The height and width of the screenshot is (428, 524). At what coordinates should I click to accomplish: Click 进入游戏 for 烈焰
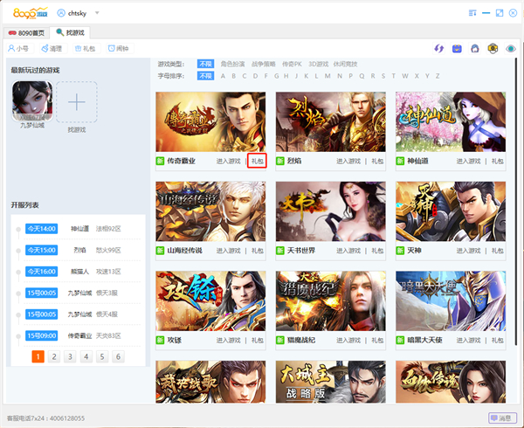point(348,161)
